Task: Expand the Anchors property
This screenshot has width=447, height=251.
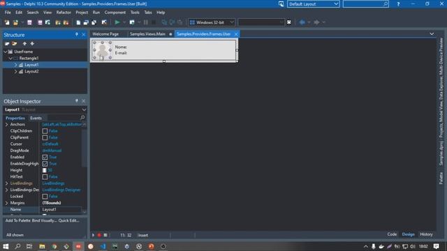Action: pyautogui.click(x=6, y=124)
